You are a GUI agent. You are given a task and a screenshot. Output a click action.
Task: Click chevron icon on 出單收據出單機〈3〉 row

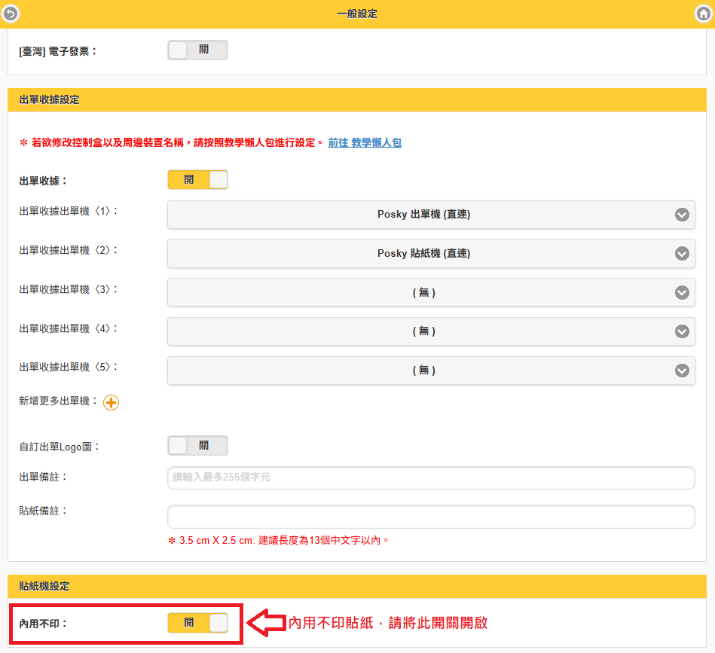click(682, 293)
